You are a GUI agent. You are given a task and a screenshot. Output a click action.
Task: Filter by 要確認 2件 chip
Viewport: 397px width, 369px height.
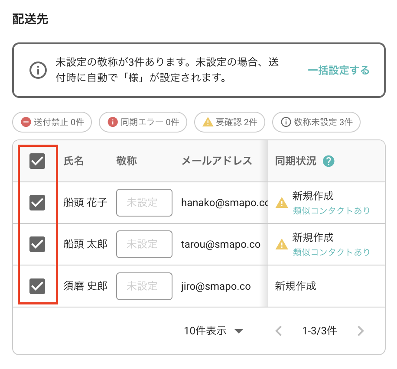230,122
